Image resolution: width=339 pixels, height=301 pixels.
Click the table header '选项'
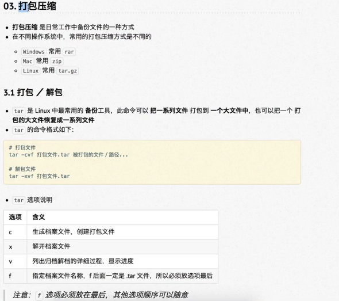click(x=15, y=217)
